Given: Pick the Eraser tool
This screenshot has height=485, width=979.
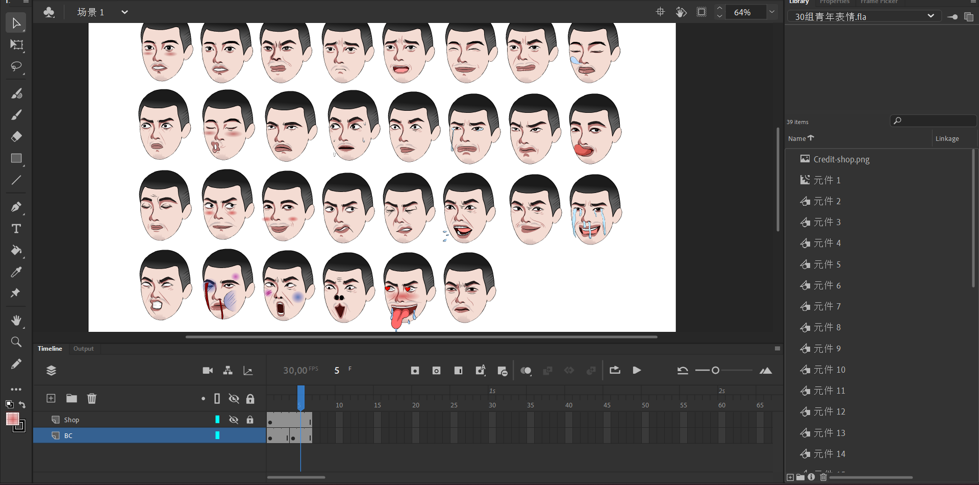Looking at the screenshot, I should [x=16, y=136].
